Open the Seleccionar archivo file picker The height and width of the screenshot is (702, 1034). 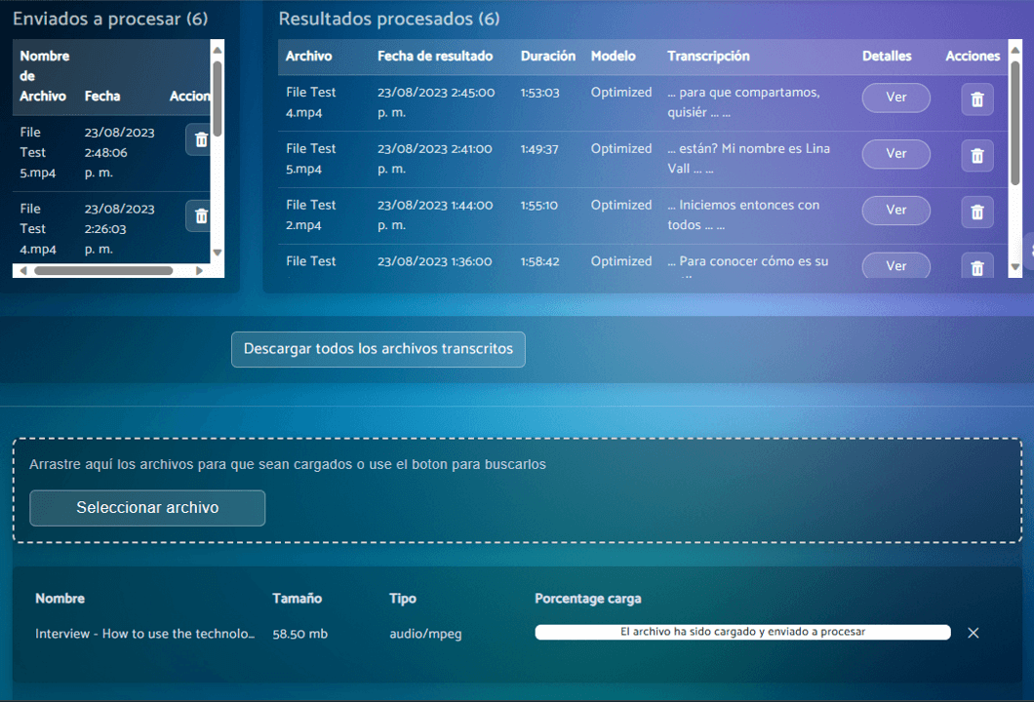point(147,508)
